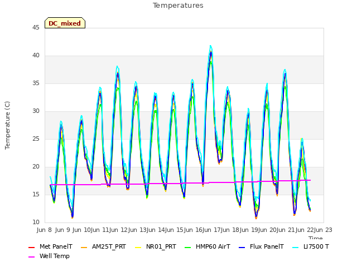The height and width of the screenshot is (267, 357).
Task: Click the y-axis tick label 35
Action: 36,83
